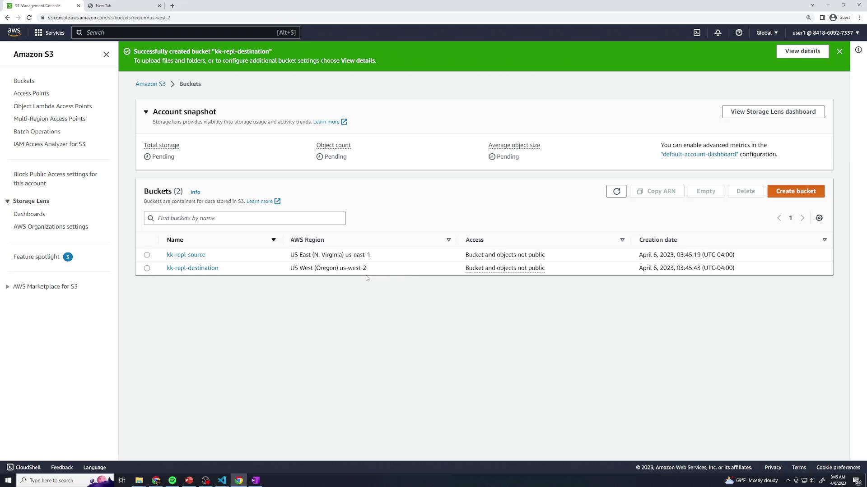Click the Find buckets by name field

tap(245, 218)
